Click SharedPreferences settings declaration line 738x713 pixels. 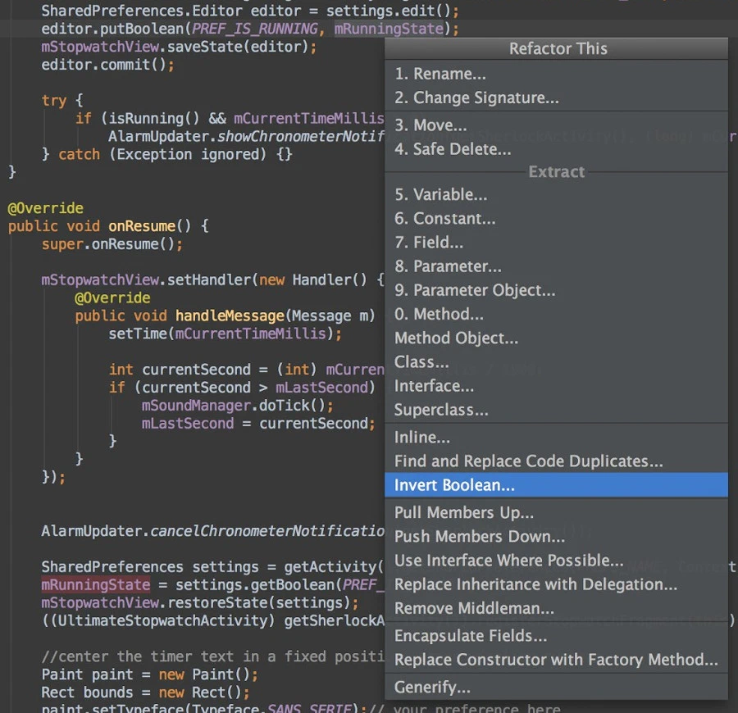pos(213,567)
